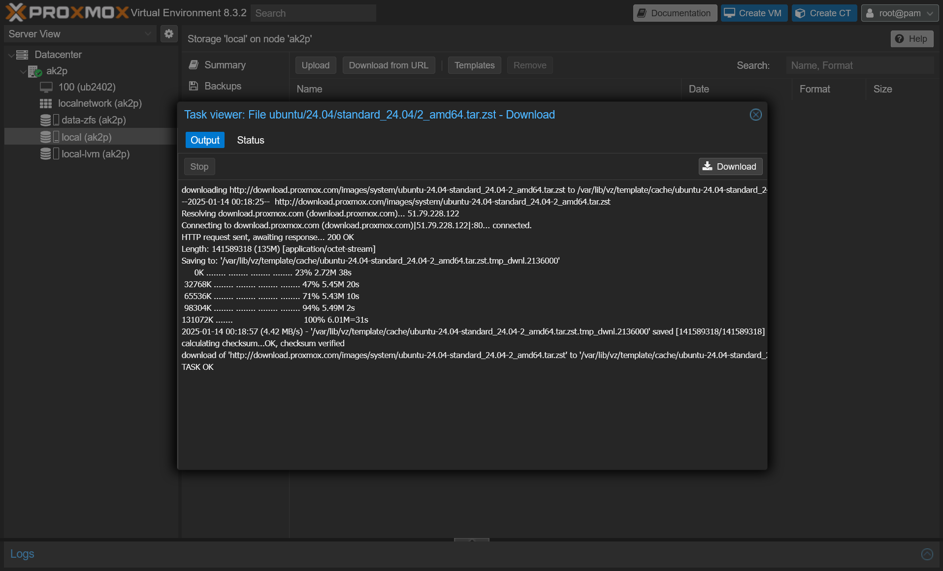Image resolution: width=943 pixels, height=571 pixels.
Task: Click the cube icon in Create CT
Action: [x=800, y=13]
